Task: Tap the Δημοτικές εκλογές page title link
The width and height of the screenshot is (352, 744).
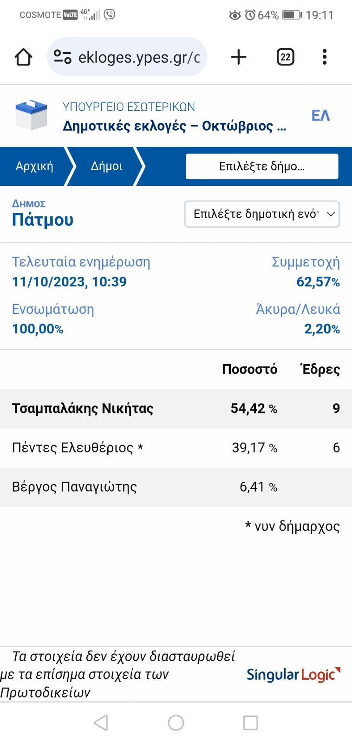Action: (174, 126)
